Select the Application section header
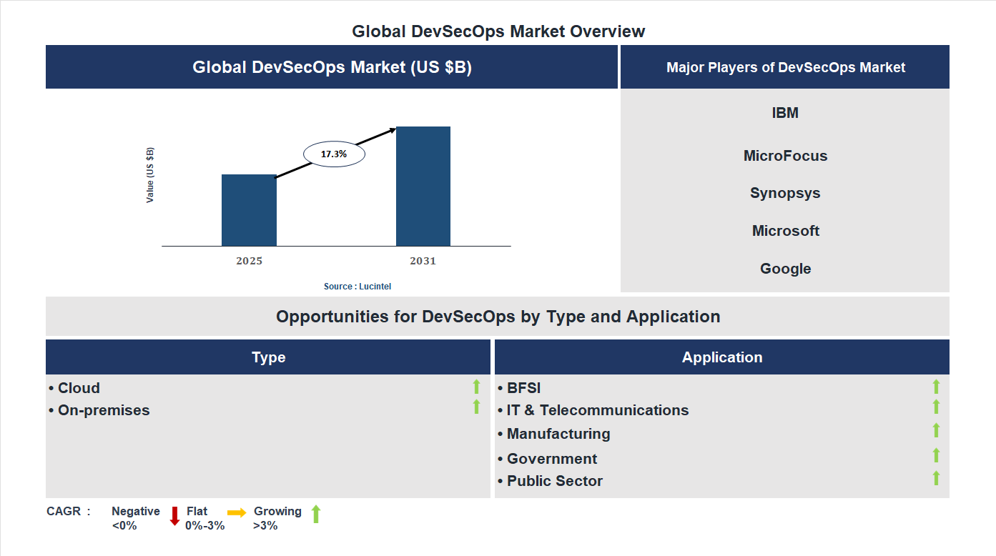This screenshot has height=556, width=996. (722, 357)
